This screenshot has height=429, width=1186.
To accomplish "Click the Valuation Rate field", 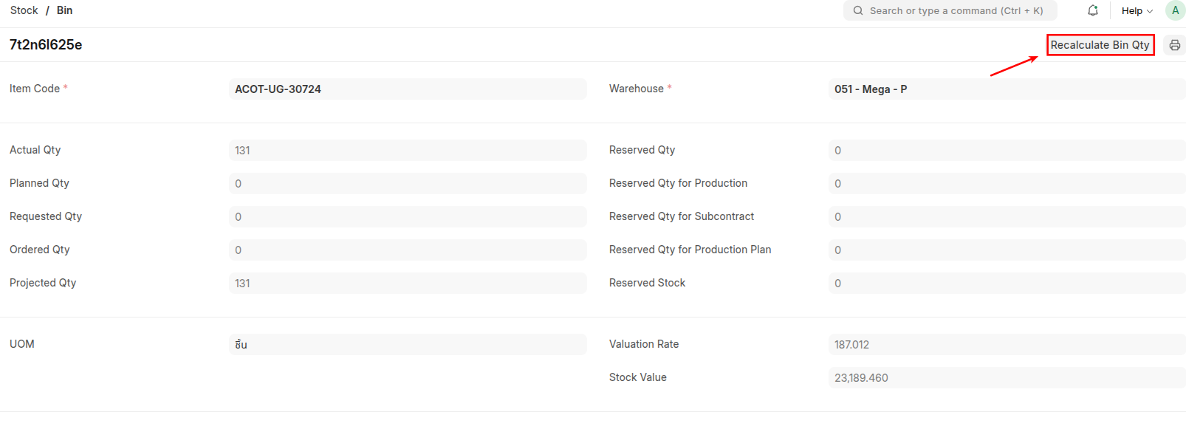I will point(1007,344).
